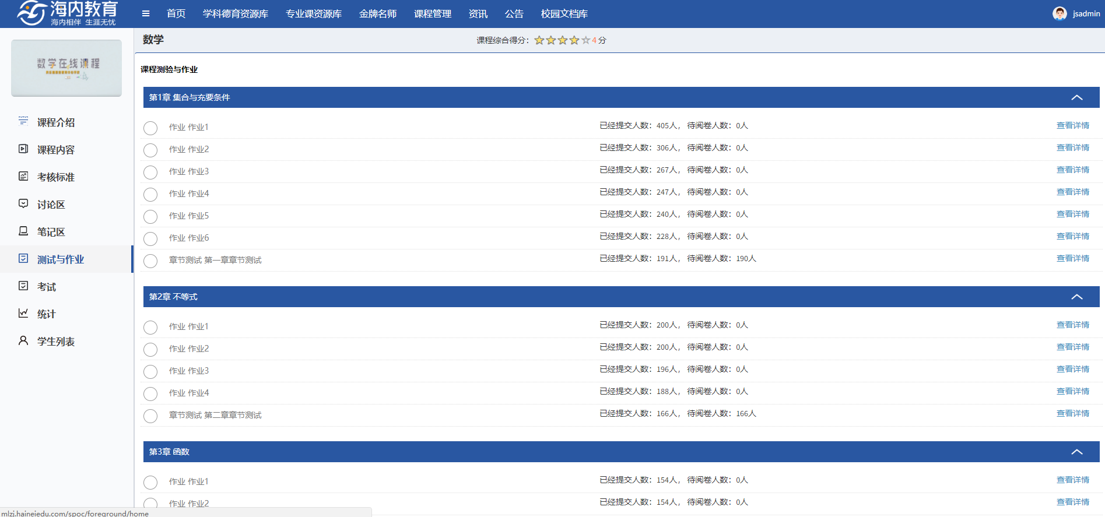
Task: View details for Chapter 3 作业1
Action: point(1073,480)
